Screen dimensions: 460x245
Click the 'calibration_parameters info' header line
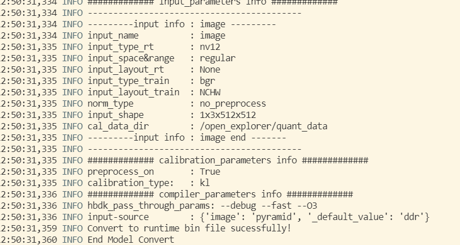coord(227,160)
